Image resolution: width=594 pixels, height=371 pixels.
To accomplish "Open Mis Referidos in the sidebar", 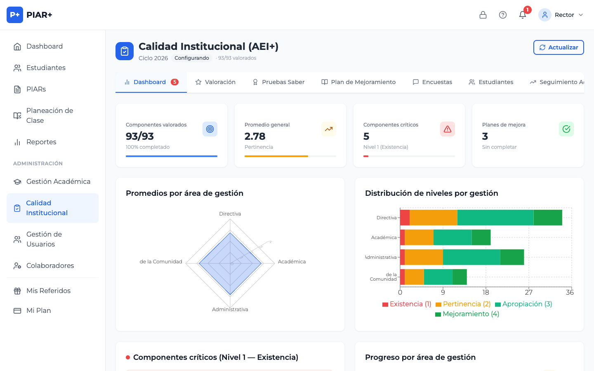I will pos(53,291).
